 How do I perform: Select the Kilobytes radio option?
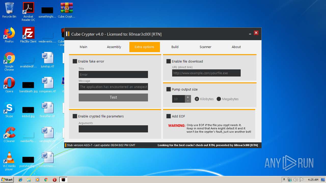click(x=197, y=99)
